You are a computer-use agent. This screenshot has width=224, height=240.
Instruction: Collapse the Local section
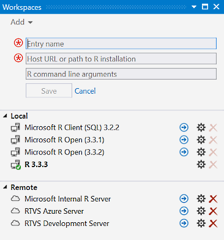pos(5,116)
